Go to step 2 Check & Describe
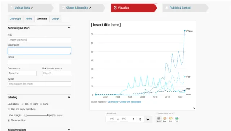Screen dimensions: 231x131 [x=82, y=8]
